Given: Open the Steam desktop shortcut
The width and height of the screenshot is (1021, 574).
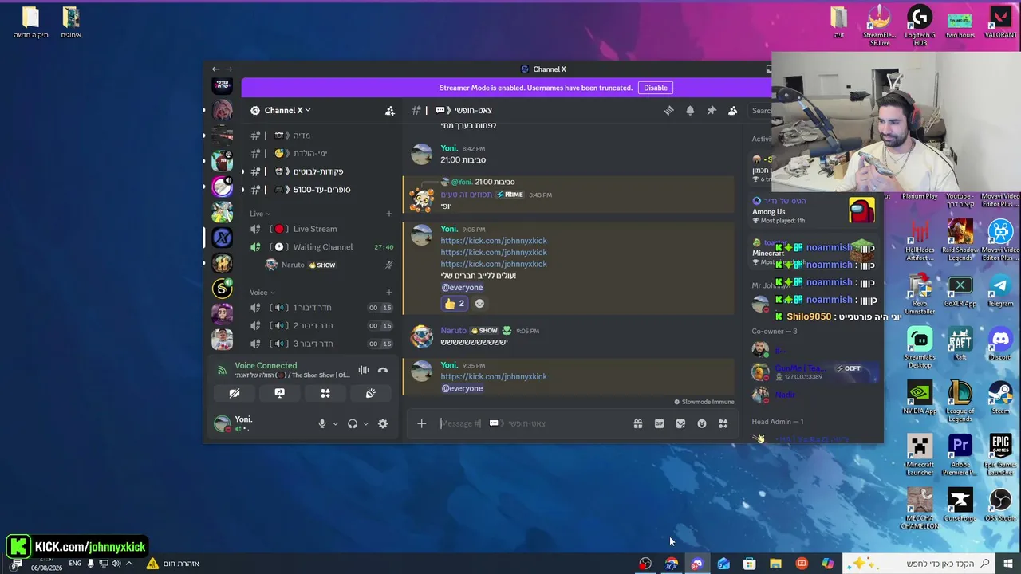Looking at the screenshot, I should (x=1000, y=398).
